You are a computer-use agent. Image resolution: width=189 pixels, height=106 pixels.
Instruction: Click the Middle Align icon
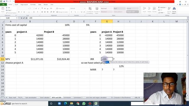[x=45, y=9]
